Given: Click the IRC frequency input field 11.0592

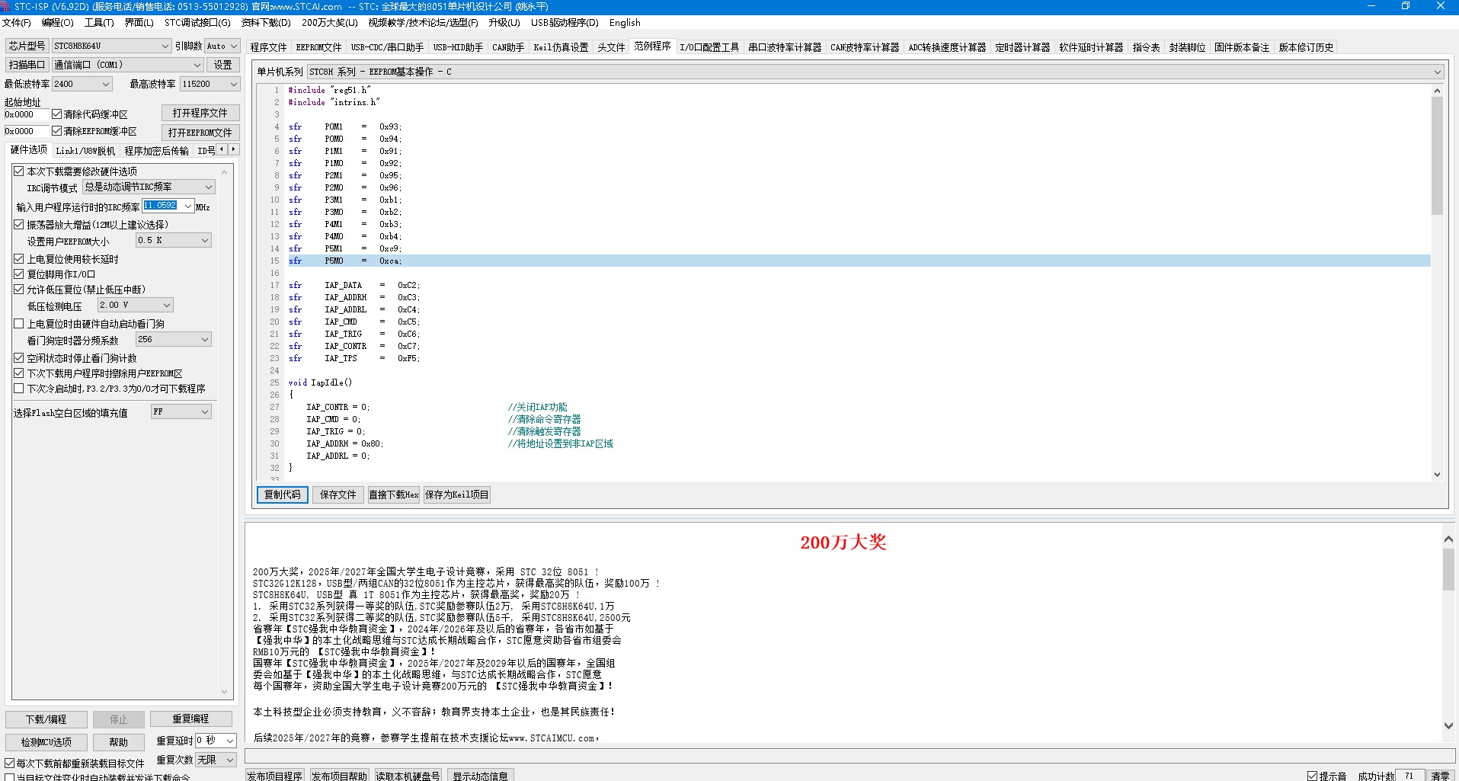Looking at the screenshot, I should (161, 206).
